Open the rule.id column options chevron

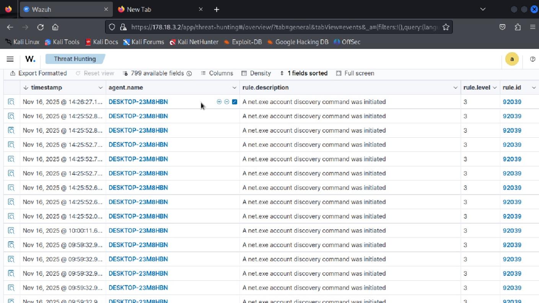click(x=534, y=87)
